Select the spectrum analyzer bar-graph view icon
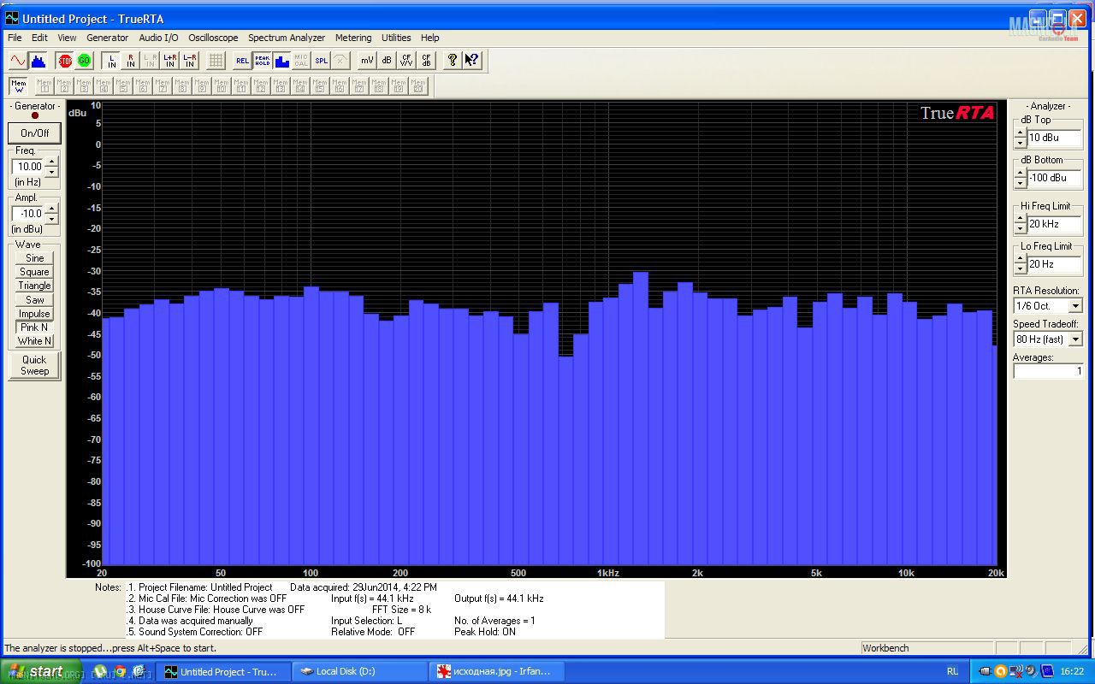The width and height of the screenshot is (1095, 684). click(38, 61)
